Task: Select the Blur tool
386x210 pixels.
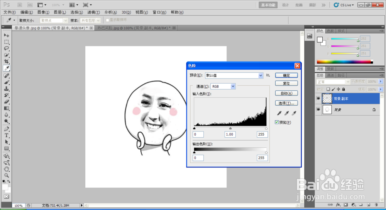Action: click(x=7, y=115)
